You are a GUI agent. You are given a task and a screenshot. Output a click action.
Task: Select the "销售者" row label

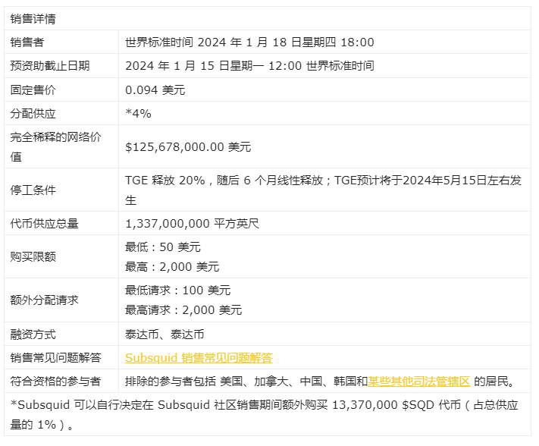(x=27, y=42)
